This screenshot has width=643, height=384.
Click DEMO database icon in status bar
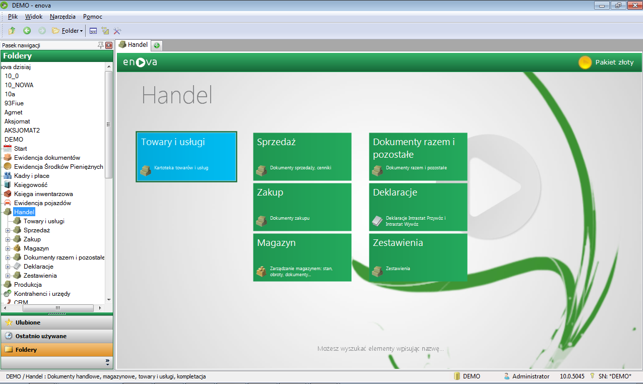(457, 376)
